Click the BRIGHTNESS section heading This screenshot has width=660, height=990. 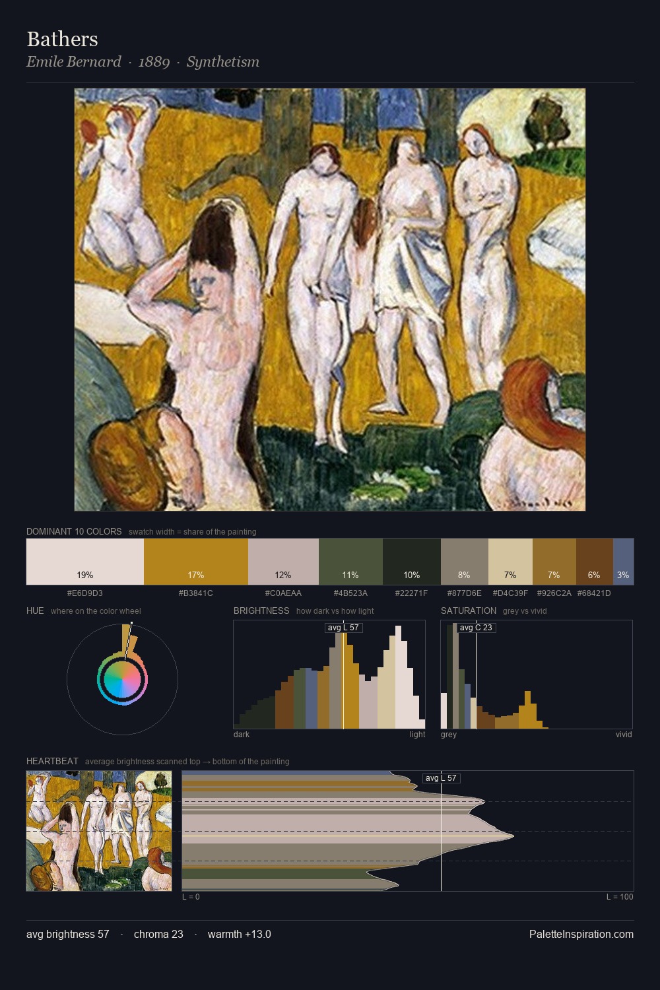(261, 610)
